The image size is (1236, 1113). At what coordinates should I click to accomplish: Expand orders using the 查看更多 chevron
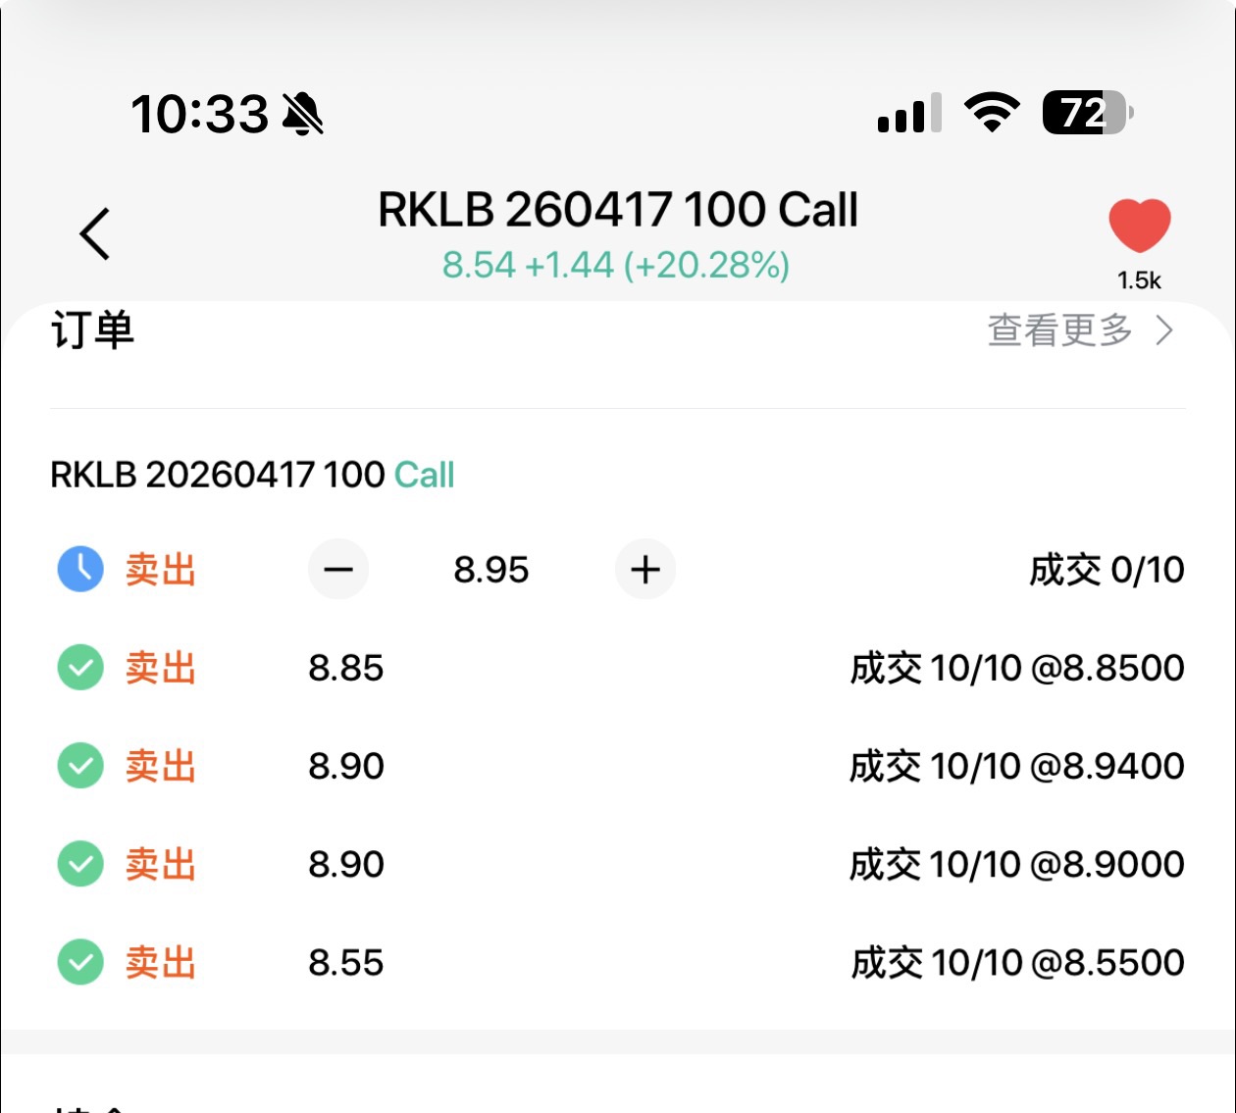click(x=1164, y=330)
